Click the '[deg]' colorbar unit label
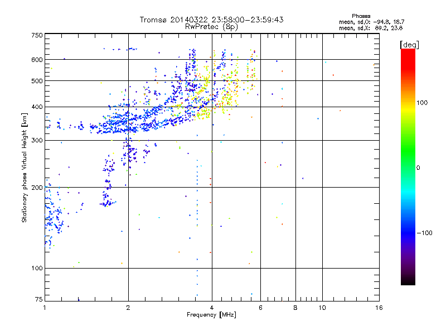The image size is (446, 335). pyautogui.click(x=409, y=45)
